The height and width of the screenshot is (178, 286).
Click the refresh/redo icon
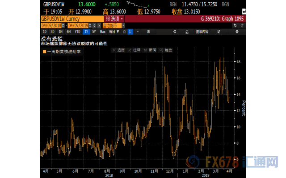tap(242, 26)
